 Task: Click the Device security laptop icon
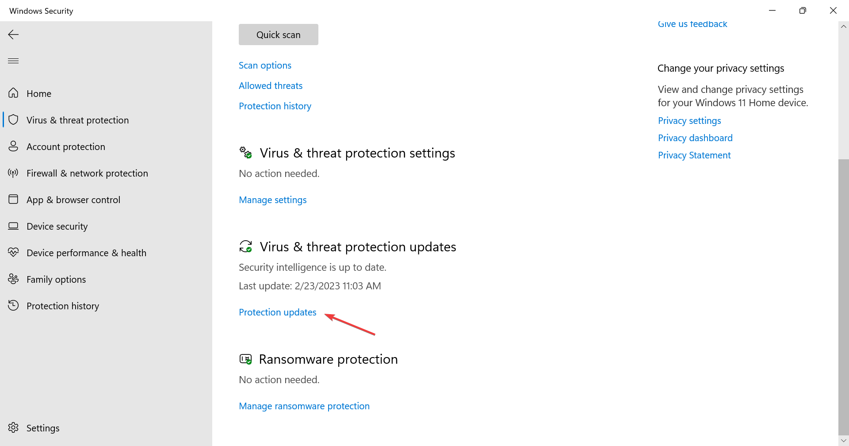(13, 226)
